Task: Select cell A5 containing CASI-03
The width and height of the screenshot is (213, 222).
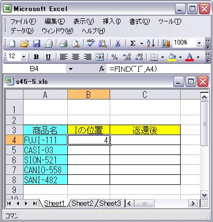Action: pyautogui.click(x=45, y=150)
